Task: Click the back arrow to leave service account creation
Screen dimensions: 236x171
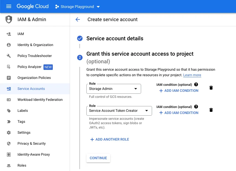Action: (78, 19)
